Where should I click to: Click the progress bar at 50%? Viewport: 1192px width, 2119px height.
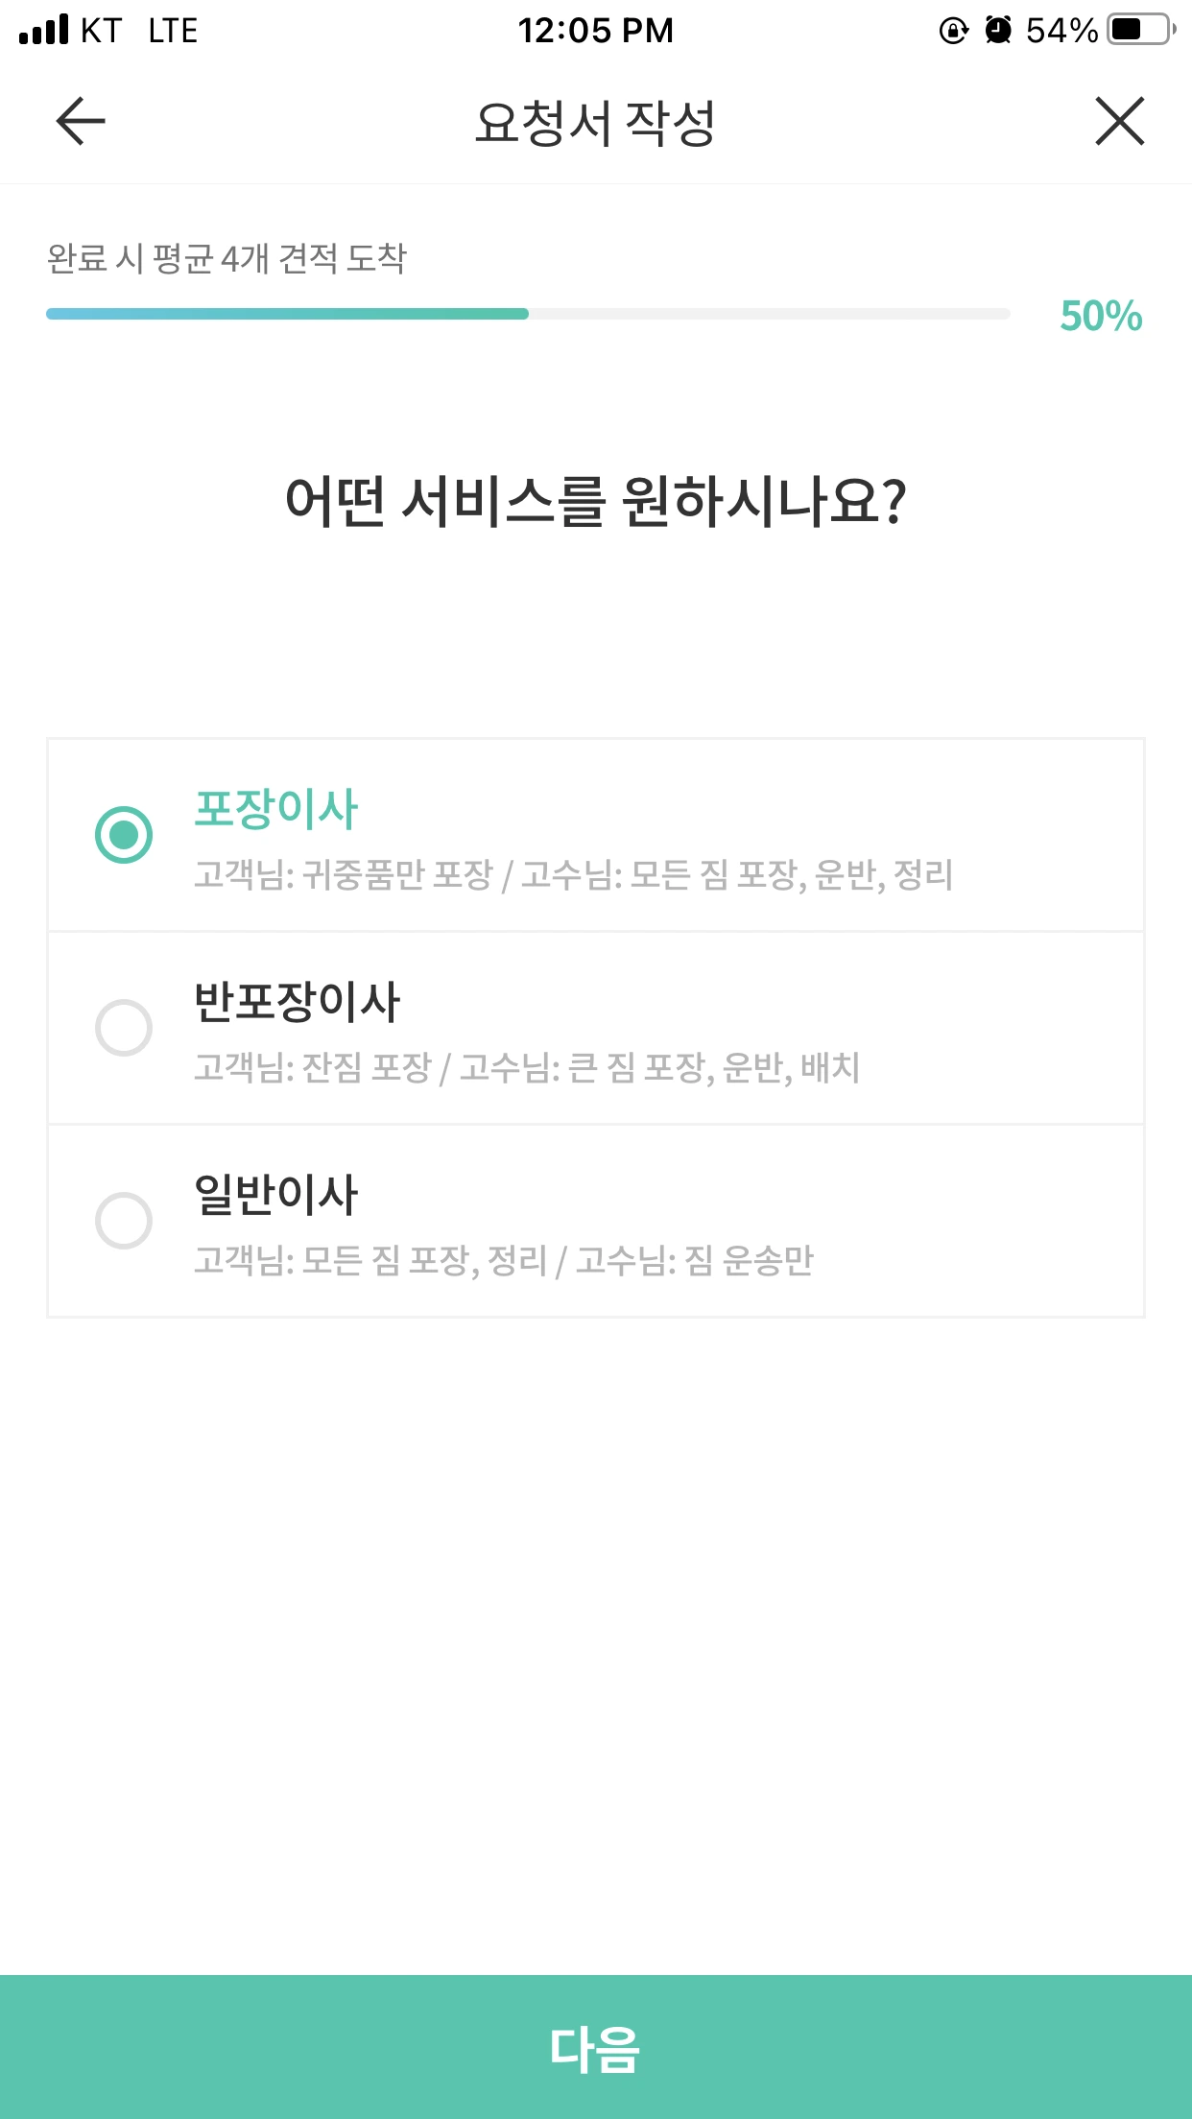pos(528,314)
